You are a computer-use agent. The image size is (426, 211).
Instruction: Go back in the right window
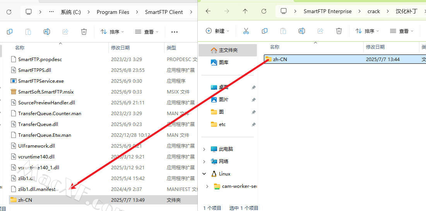[x=208, y=11]
